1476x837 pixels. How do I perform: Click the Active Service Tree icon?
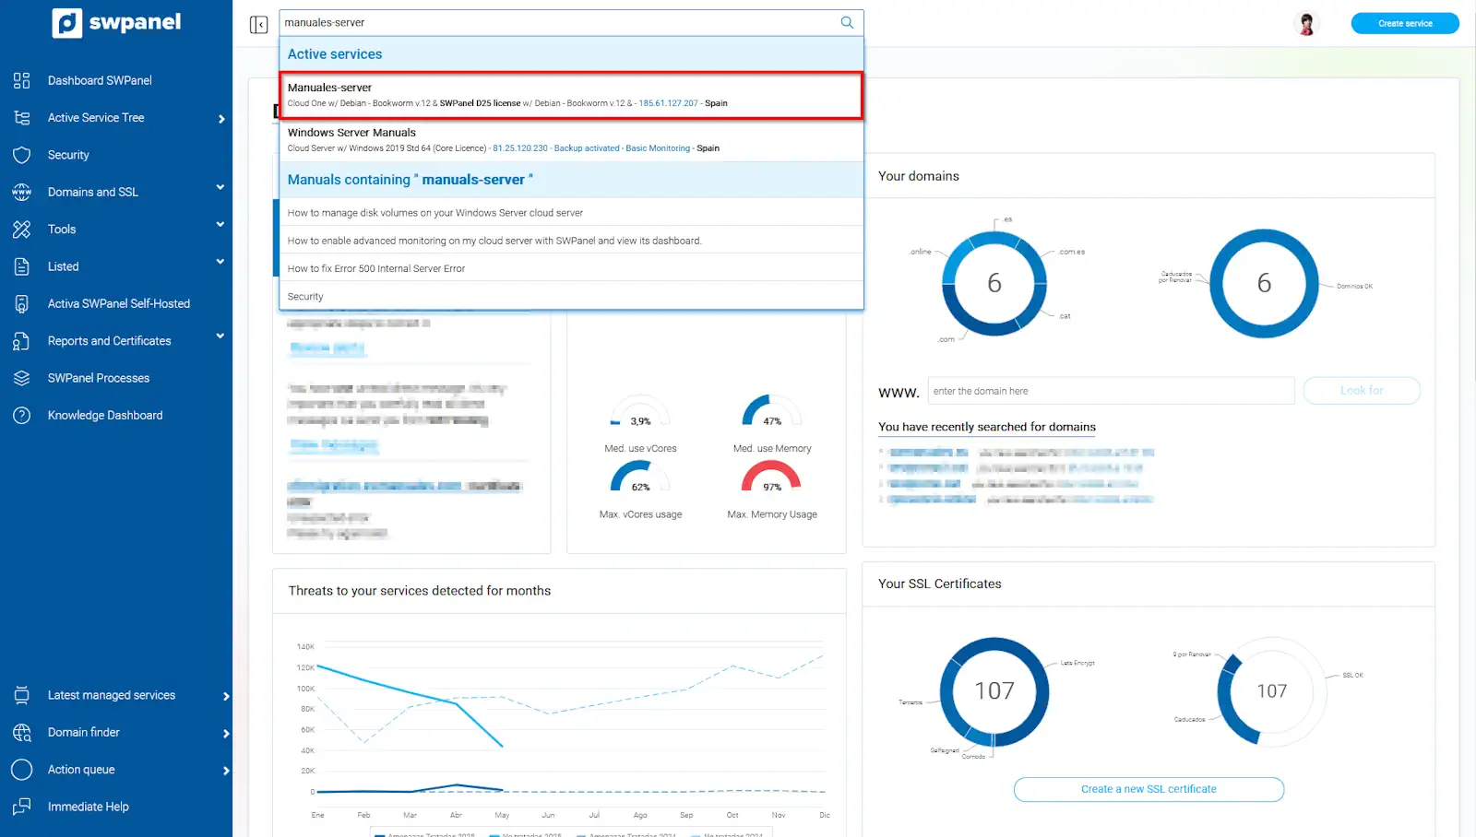pos(22,118)
